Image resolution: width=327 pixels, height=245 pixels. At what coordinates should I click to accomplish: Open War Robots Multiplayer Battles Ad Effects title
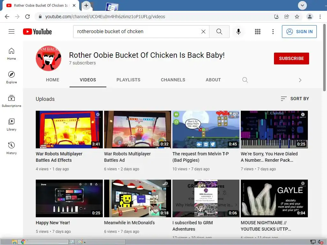tap(59, 157)
